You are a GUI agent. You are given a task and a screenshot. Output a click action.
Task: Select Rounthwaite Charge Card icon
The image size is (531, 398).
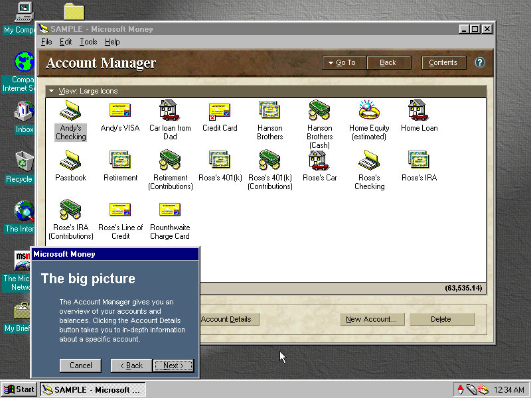tap(170, 210)
